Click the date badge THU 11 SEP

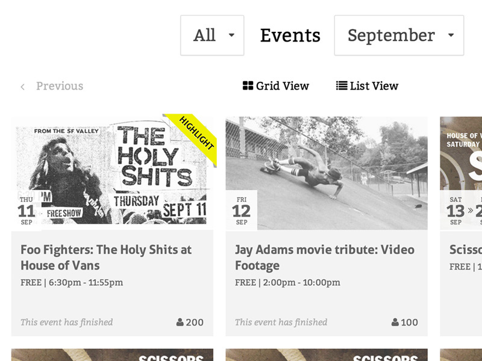28,211
